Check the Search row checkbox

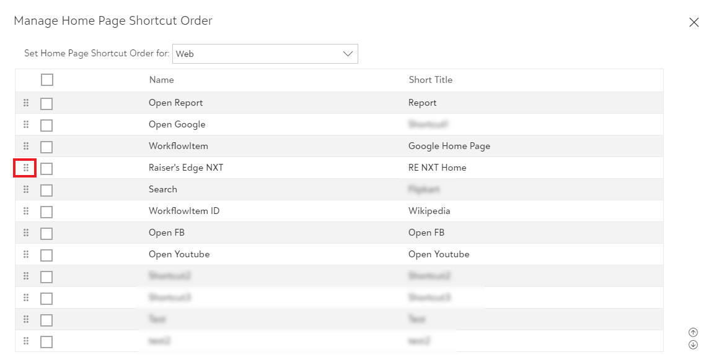click(x=46, y=190)
